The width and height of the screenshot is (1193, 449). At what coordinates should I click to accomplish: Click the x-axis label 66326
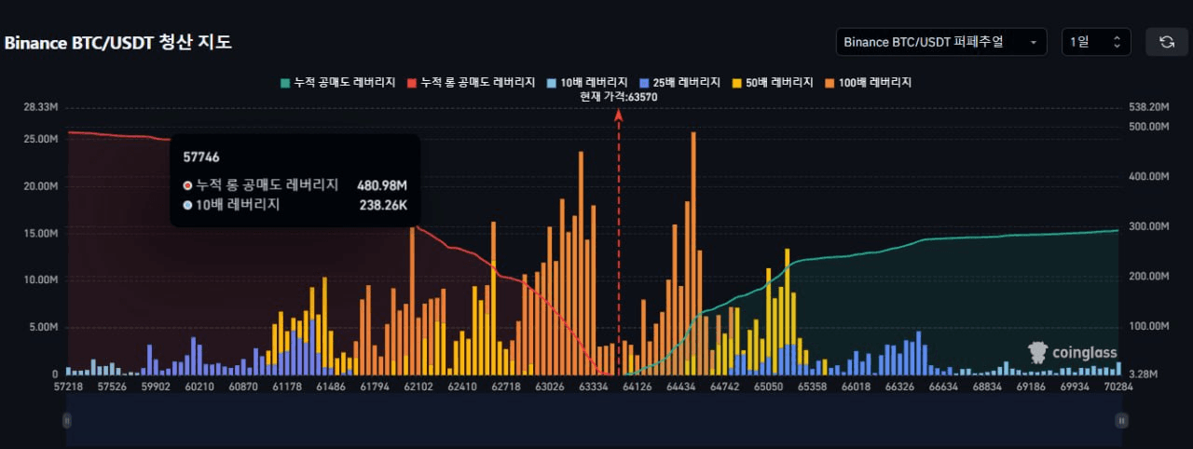click(x=900, y=387)
